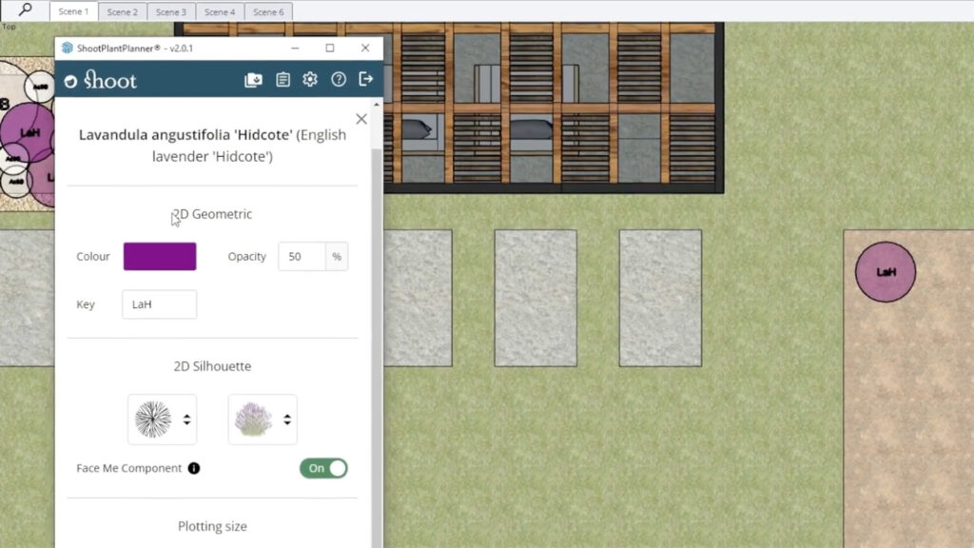Change the purple colour swatch
Image resolution: width=974 pixels, height=548 pixels.
(x=159, y=256)
